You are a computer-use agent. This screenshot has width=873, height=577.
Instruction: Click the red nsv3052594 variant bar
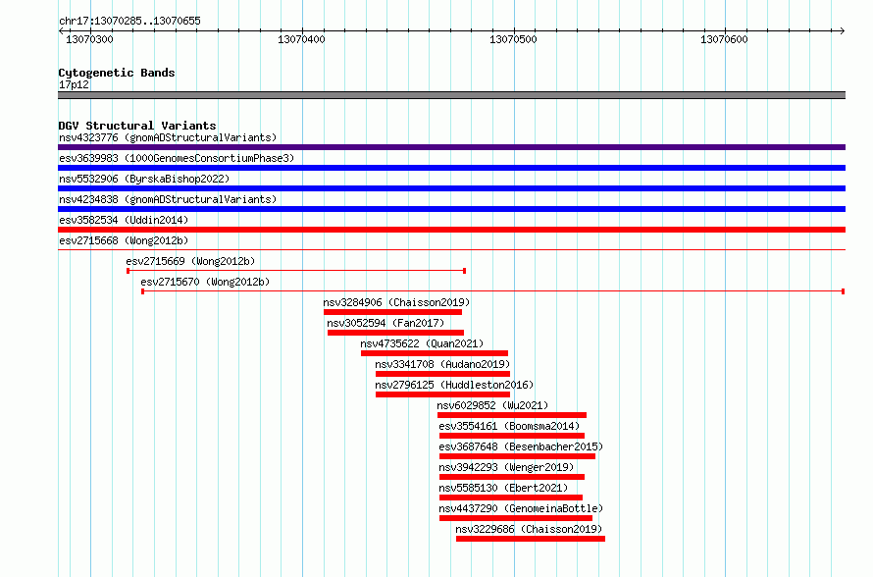(396, 333)
